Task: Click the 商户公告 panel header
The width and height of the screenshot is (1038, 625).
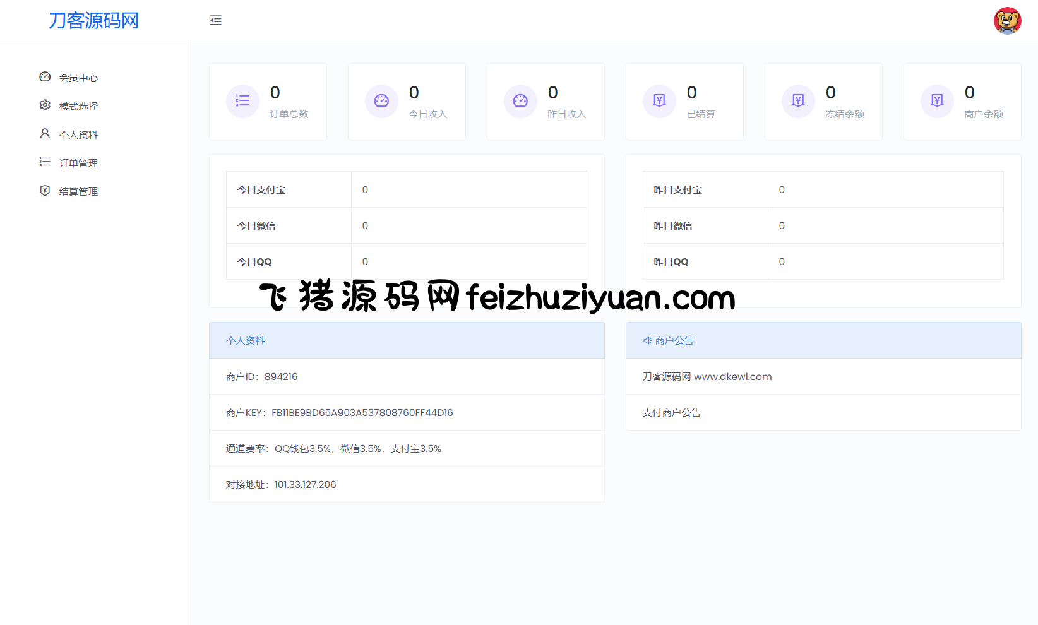Action: [x=823, y=341]
